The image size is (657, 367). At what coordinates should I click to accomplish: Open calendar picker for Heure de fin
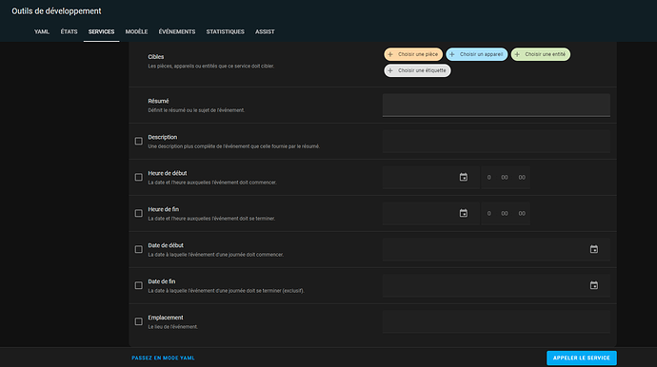coord(464,213)
